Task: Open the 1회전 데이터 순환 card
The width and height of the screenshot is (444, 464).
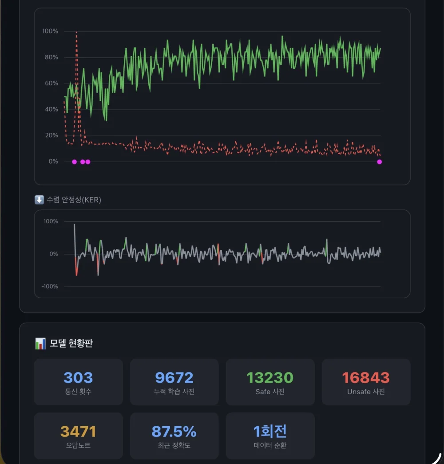Action: [270, 436]
